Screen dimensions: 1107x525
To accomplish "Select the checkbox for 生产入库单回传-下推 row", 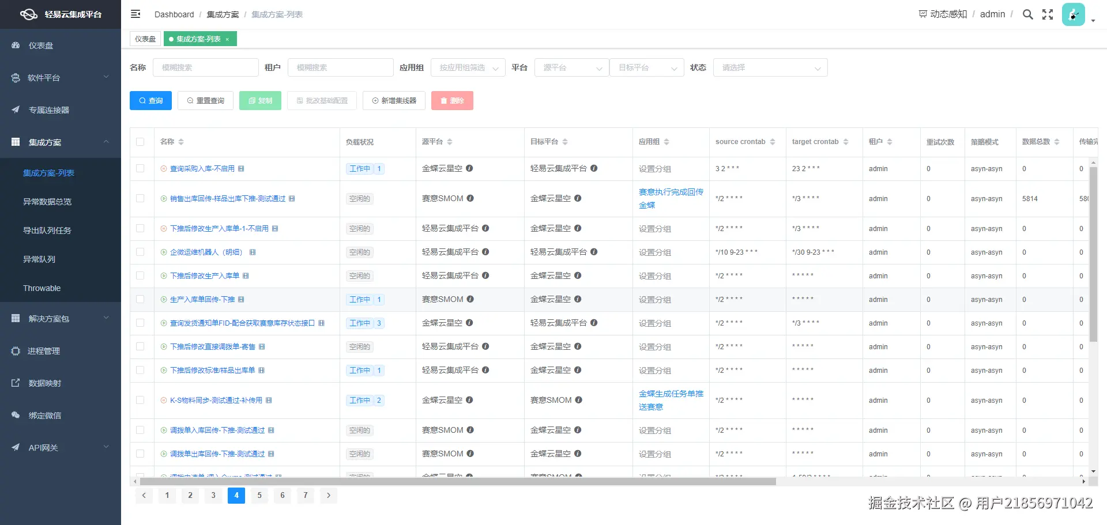I will [141, 299].
